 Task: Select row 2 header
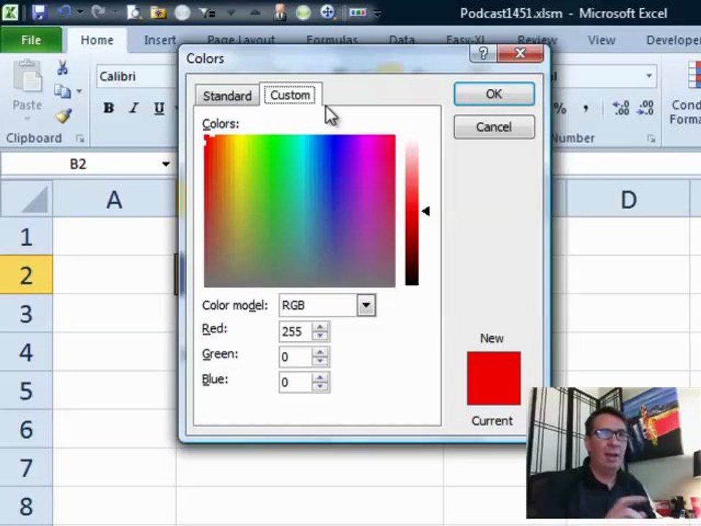26,275
